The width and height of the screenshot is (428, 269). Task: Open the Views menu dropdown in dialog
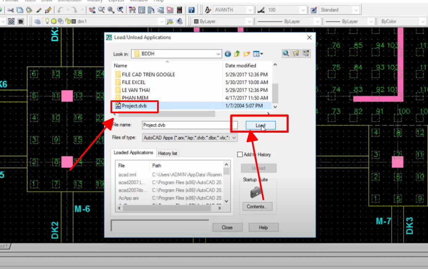point(258,54)
